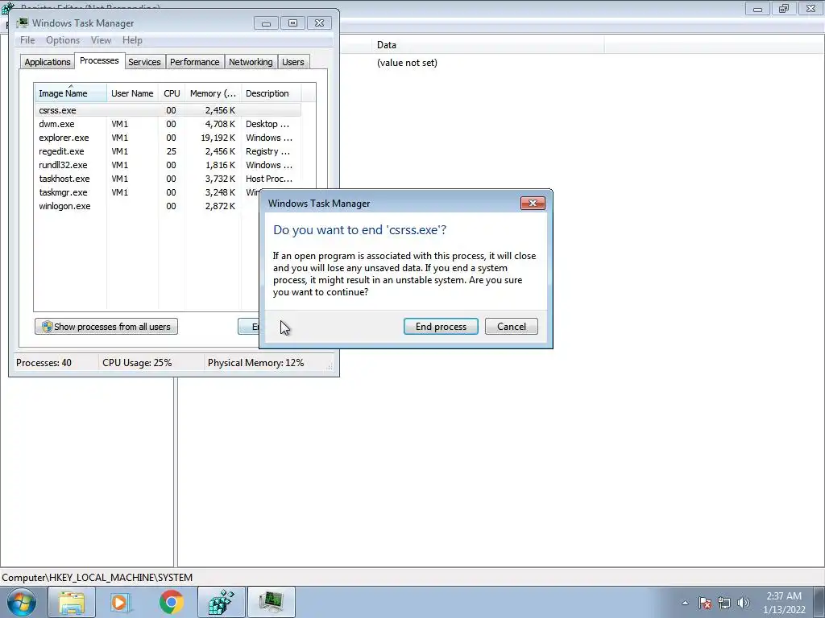
Task: Switch to the Performance tab
Action: (195, 62)
